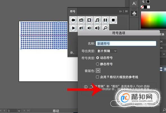Expand the 符号 panel double-chevron
166x113 pixels.
[x=120, y=11]
